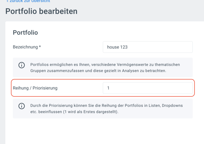Image resolution: width=204 pixels, height=144 pixels.
Task: Click the back chevron arrow icon
Action: pos(7,1)
